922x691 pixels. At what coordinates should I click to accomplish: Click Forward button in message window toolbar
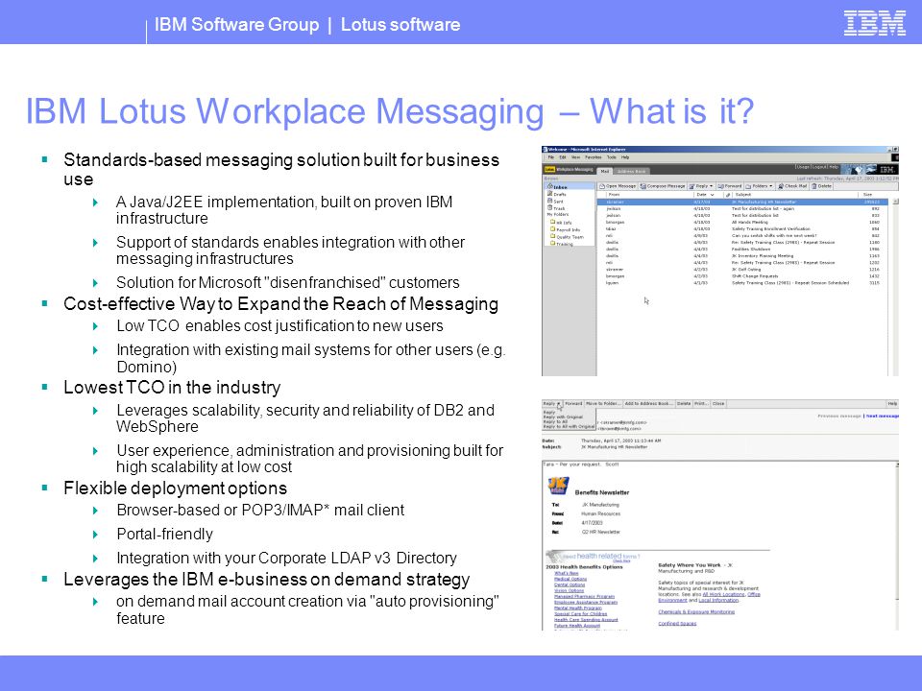coord(573,404)
